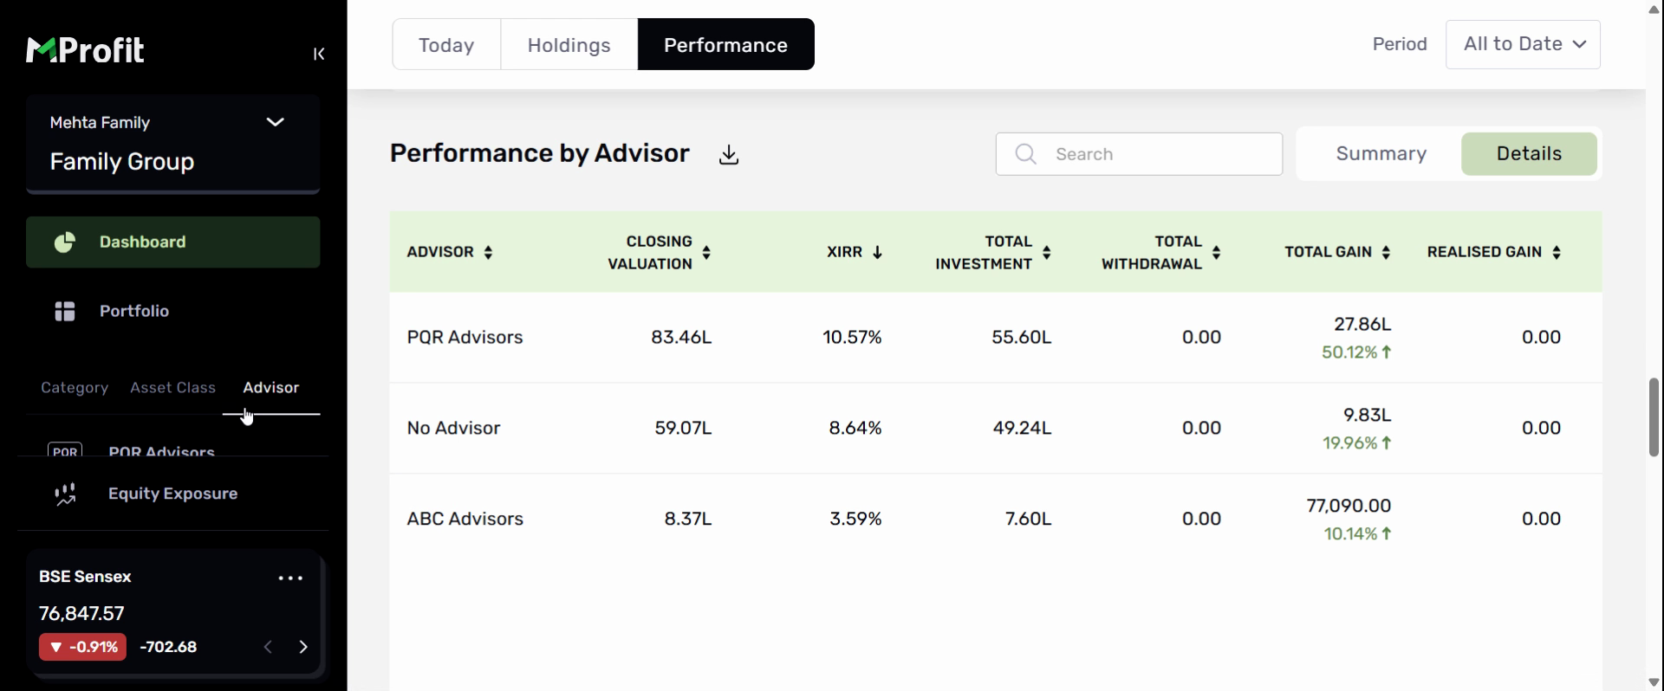Viewport: 1664px width, 691px height.
Task: Click the Equity Exposure chart icon
Action: (x=65, y=494)
